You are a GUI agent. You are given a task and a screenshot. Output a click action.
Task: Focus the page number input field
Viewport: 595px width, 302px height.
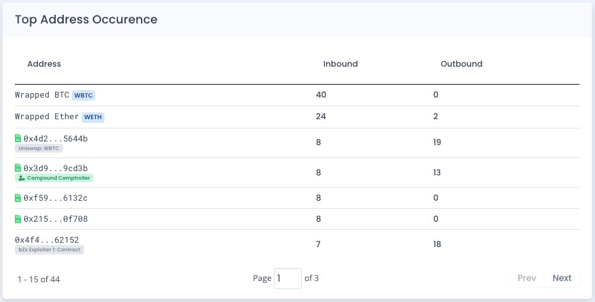coord(288,279)
